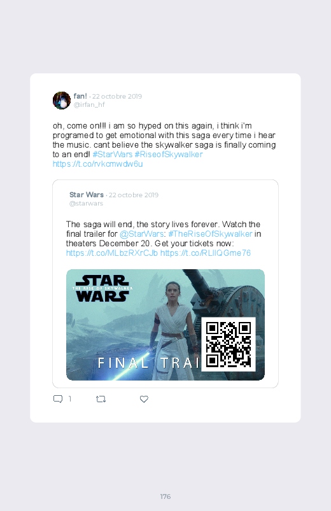The image size is (331, 511).
Task: Open the Final Trailer thumbnail image
Action: tap(165, 325)
